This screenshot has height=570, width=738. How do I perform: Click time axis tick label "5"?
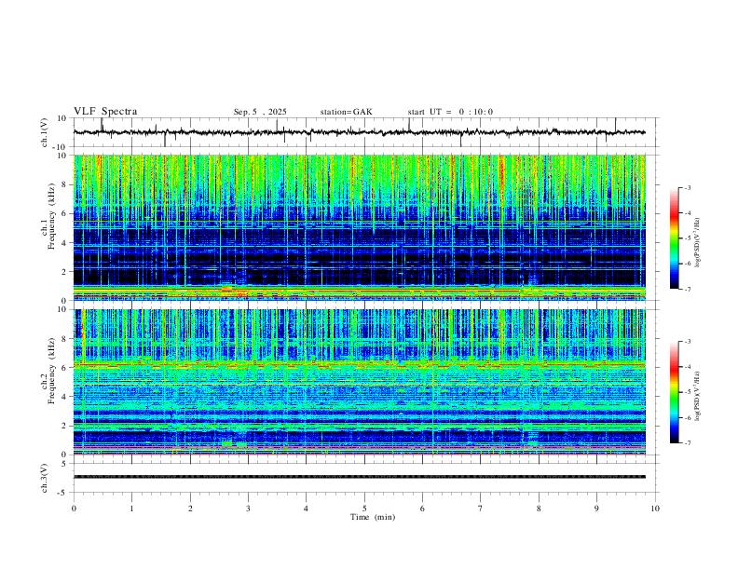point(364,509)
